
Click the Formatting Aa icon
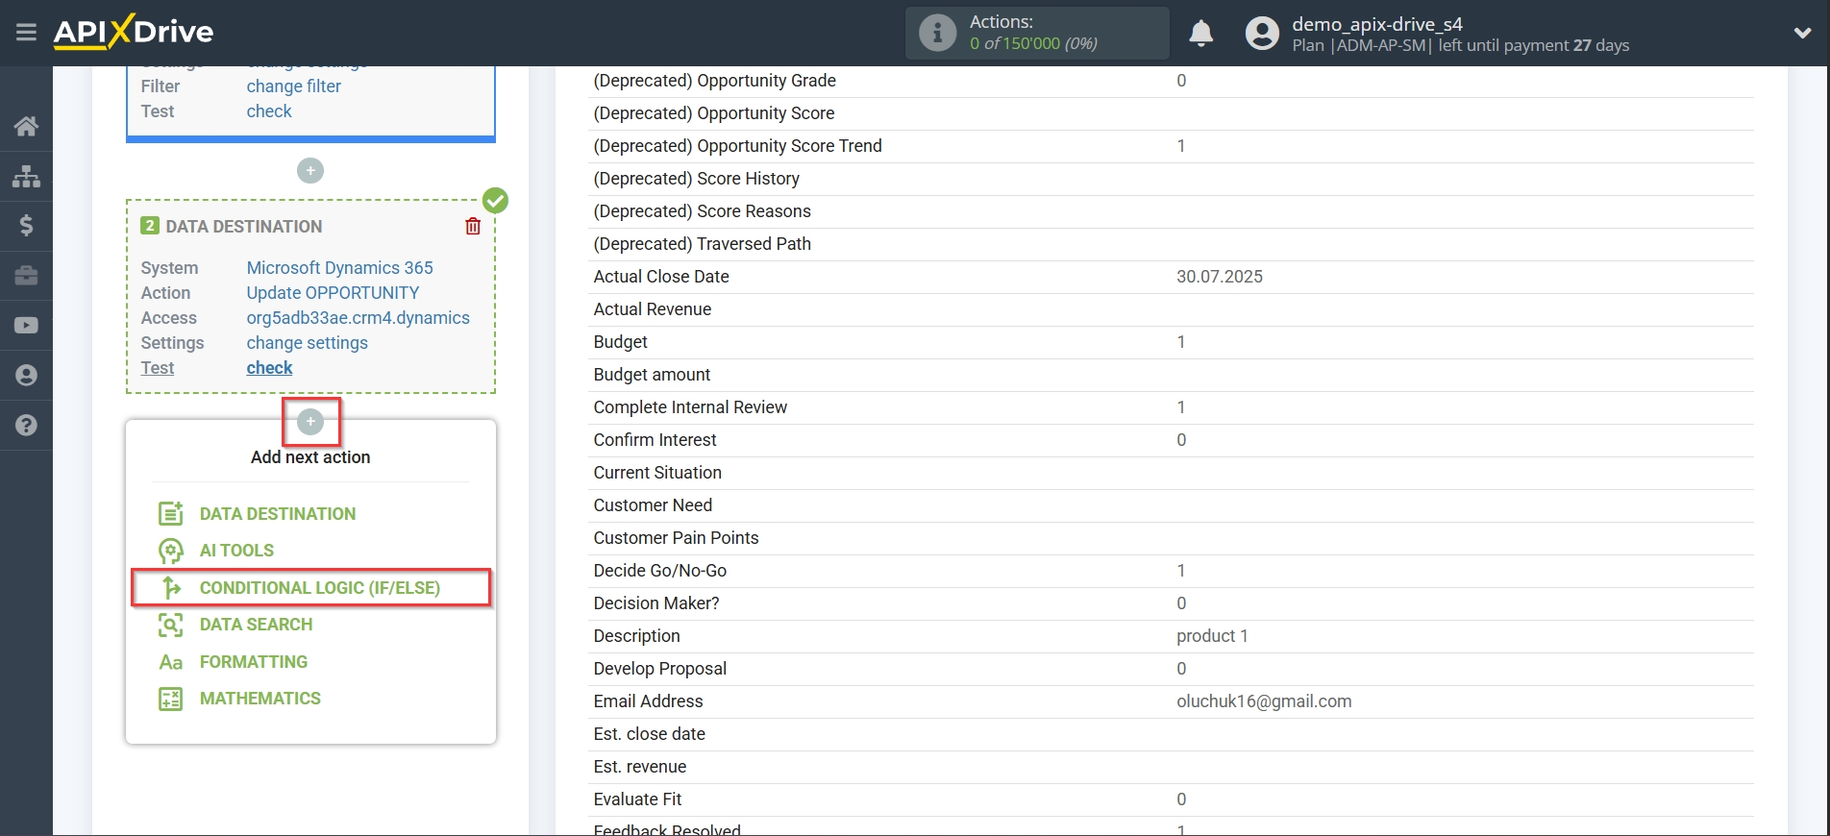pos(171,662)
